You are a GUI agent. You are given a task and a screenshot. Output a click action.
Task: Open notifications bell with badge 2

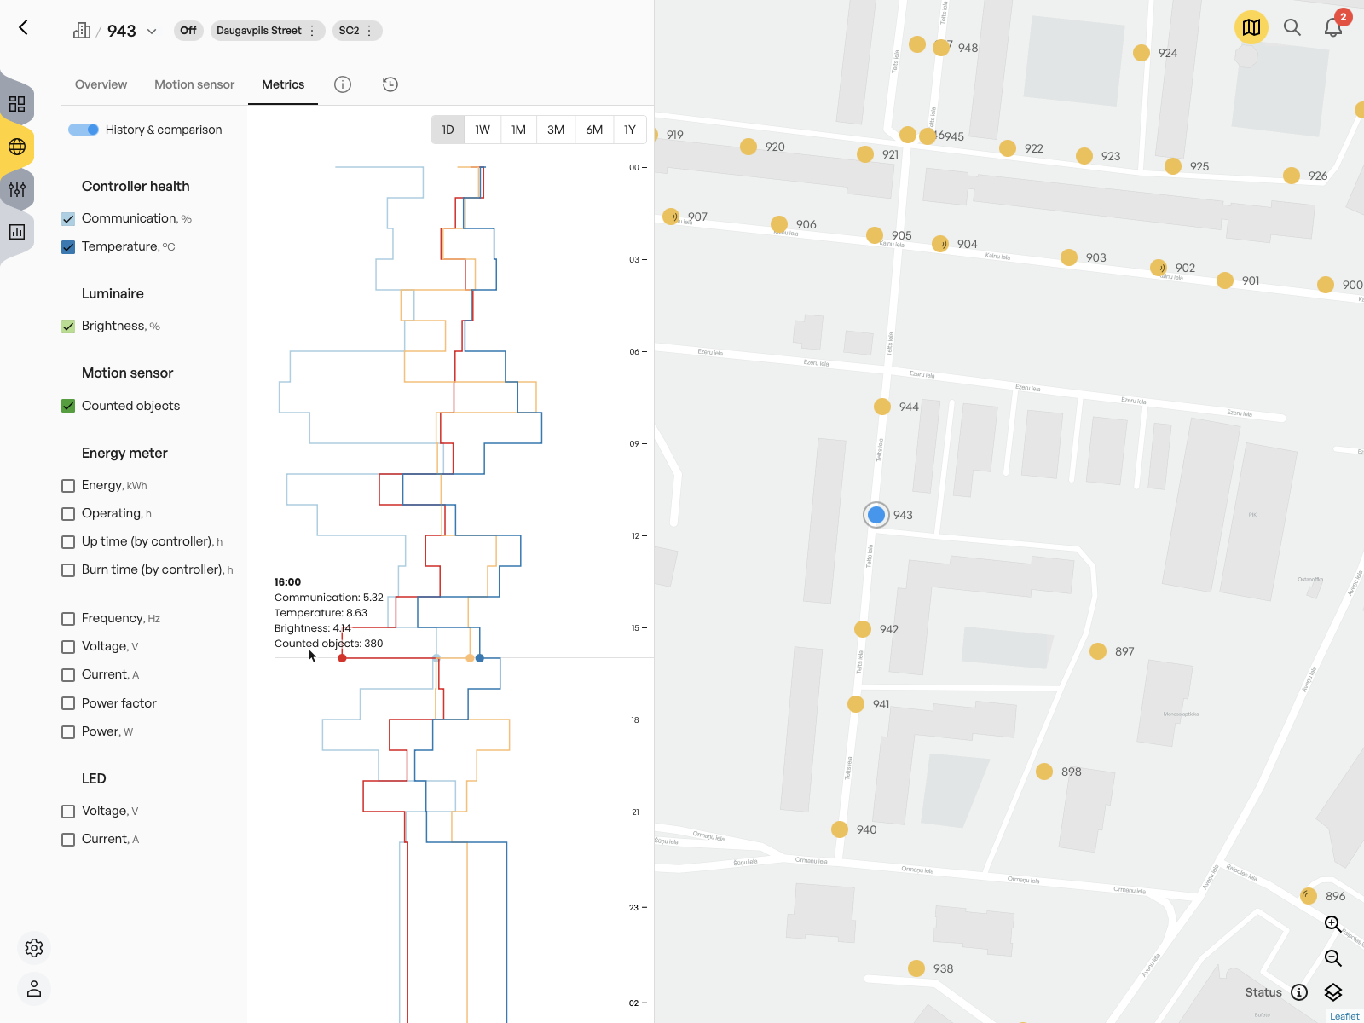coord(1332,28)
